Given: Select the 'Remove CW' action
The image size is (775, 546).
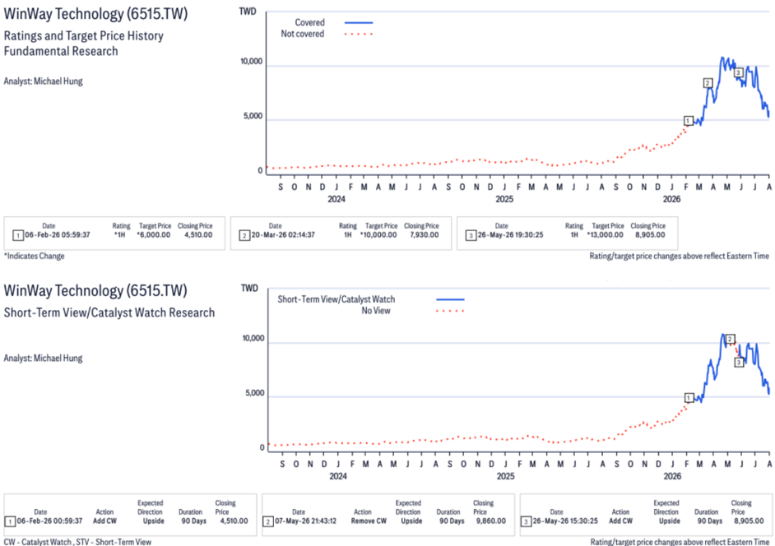Looking at the screenshot, I should tap(369, 521).
